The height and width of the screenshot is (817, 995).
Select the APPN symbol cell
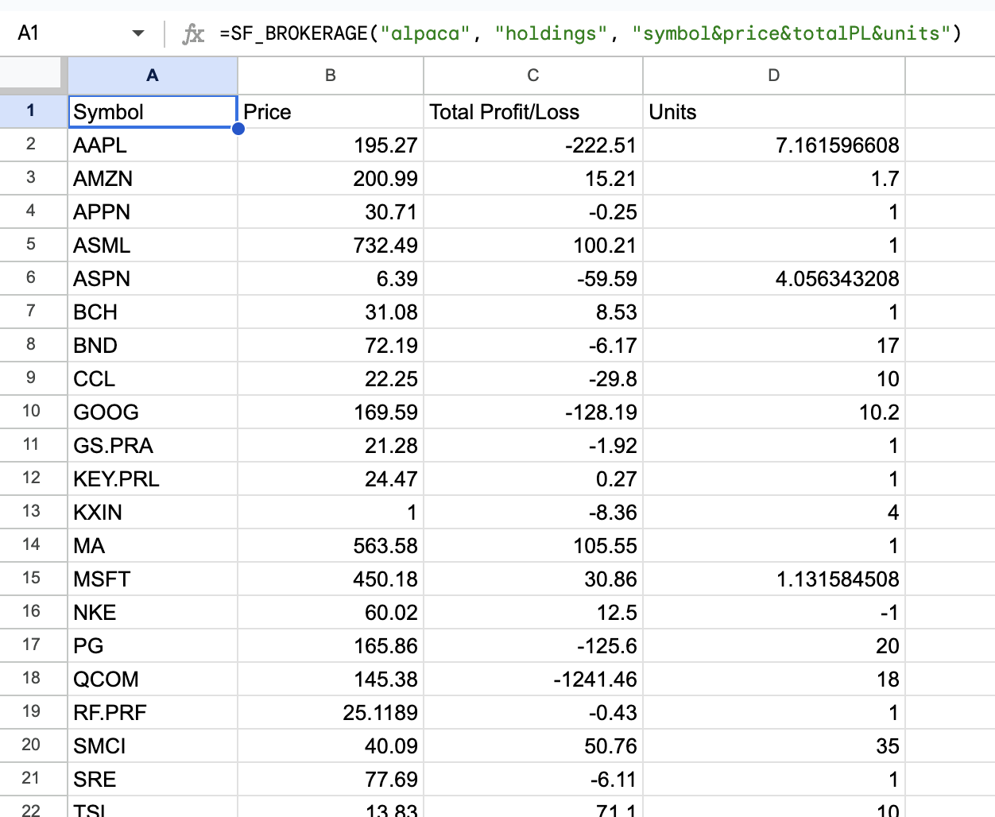pos(153,211)
